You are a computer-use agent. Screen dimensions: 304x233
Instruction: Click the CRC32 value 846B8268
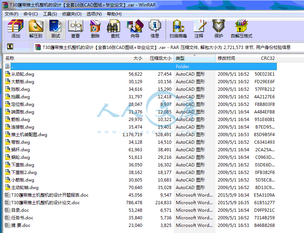(264, 225)
